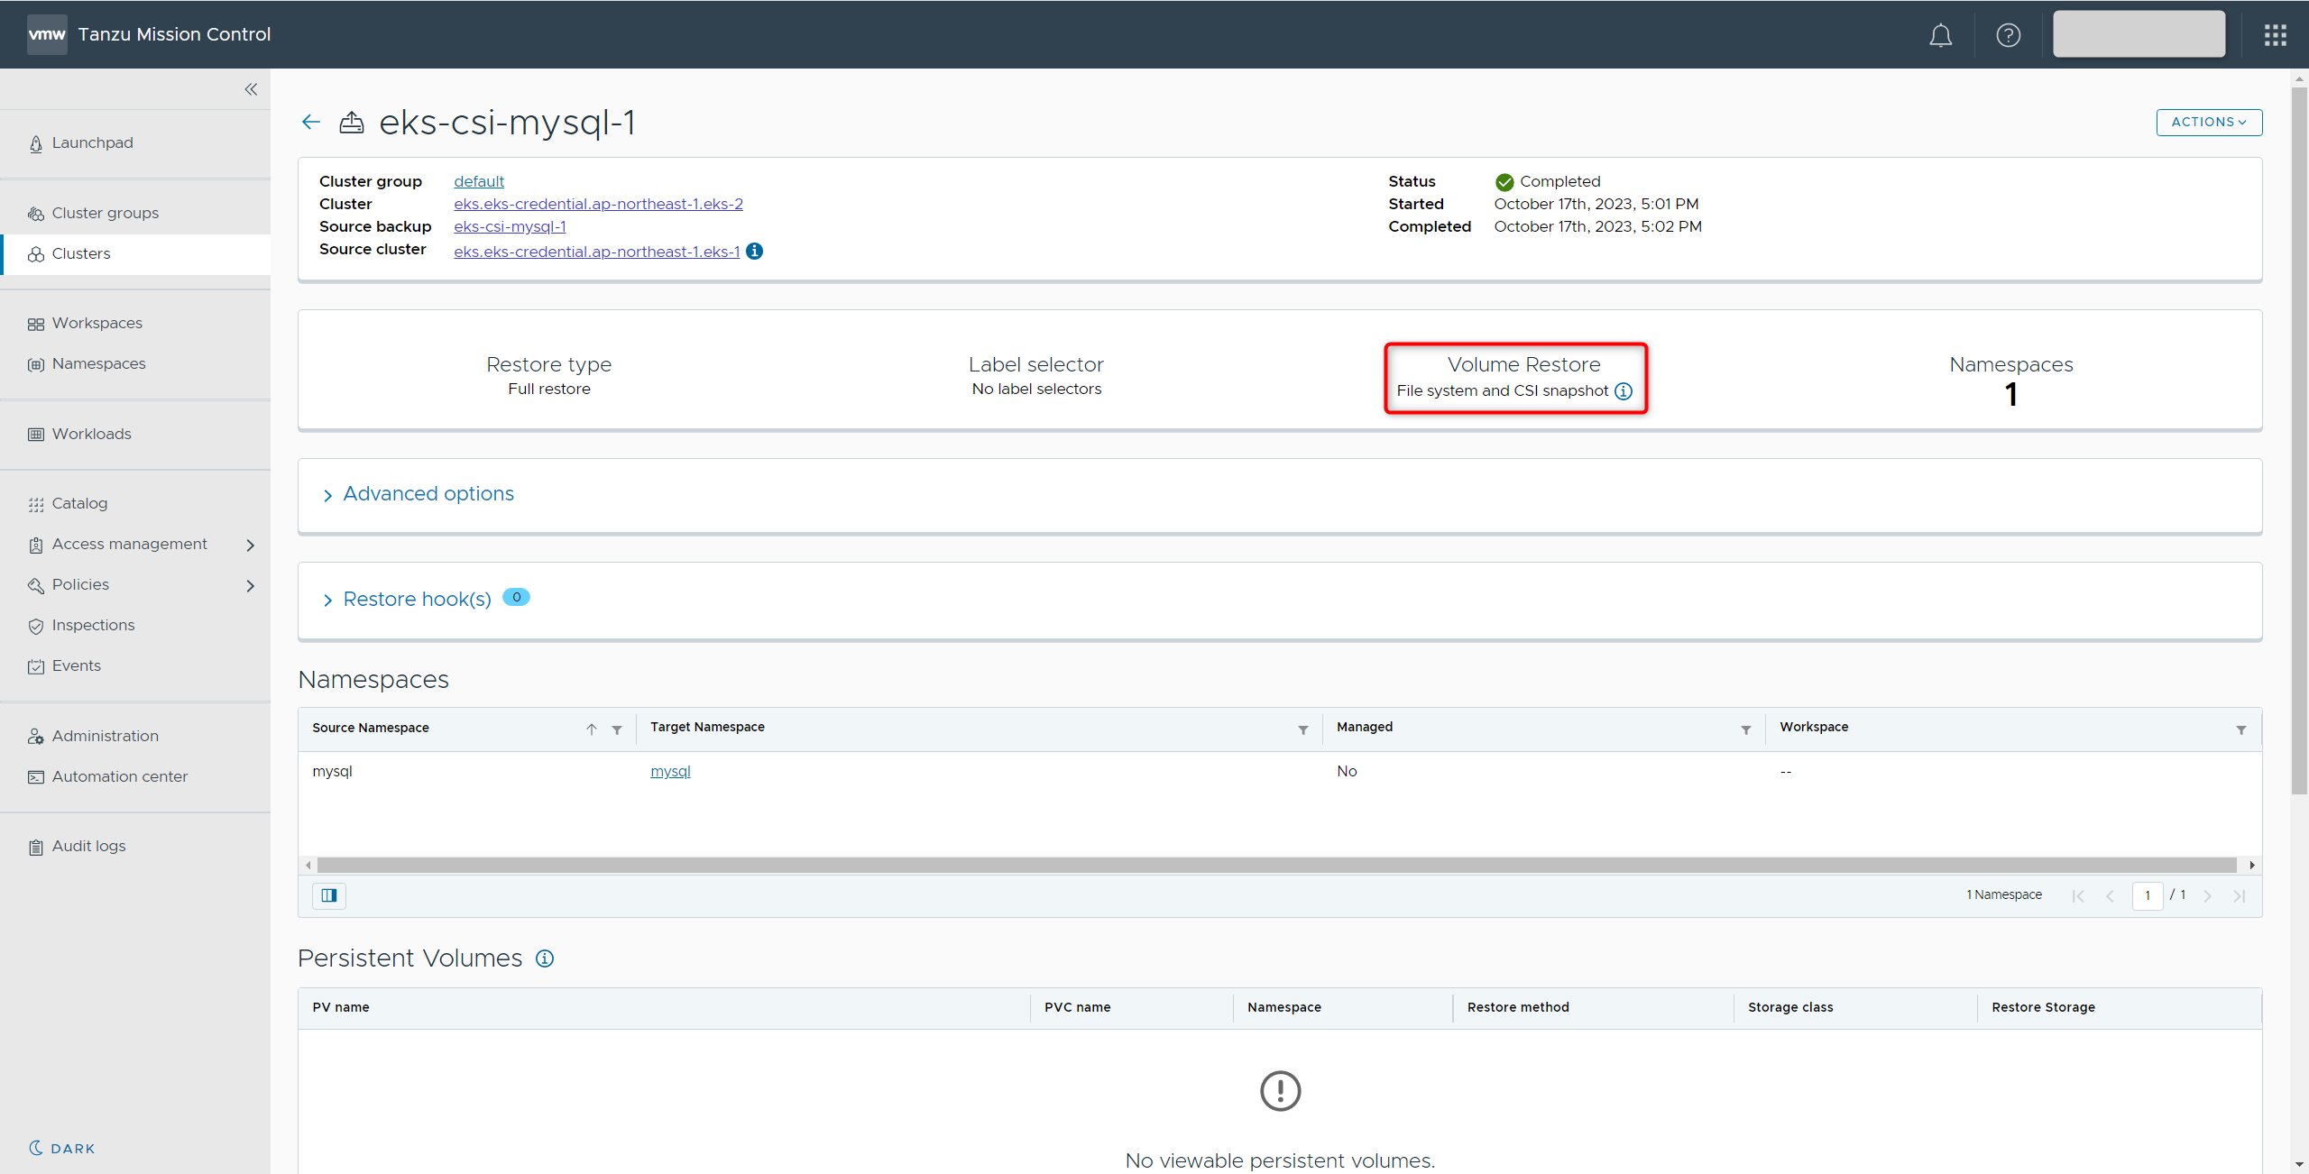The image size is (2309, 1174).
Task: Click the Volume Restore info icon
Action: [1624, 391]
